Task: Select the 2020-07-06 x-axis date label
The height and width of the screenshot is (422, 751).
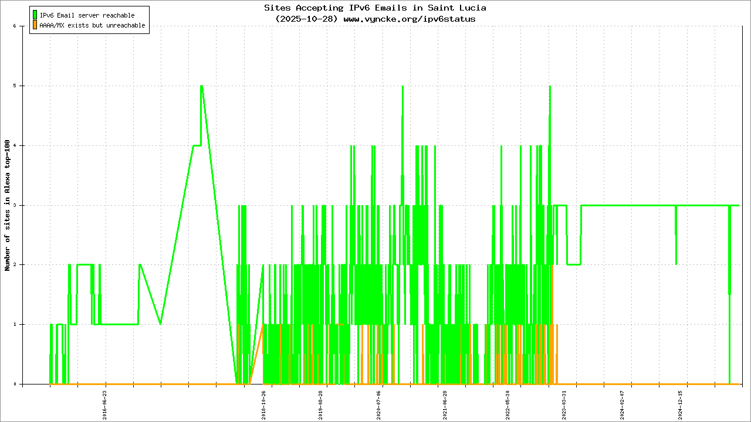Action: (x=379, y=404)
